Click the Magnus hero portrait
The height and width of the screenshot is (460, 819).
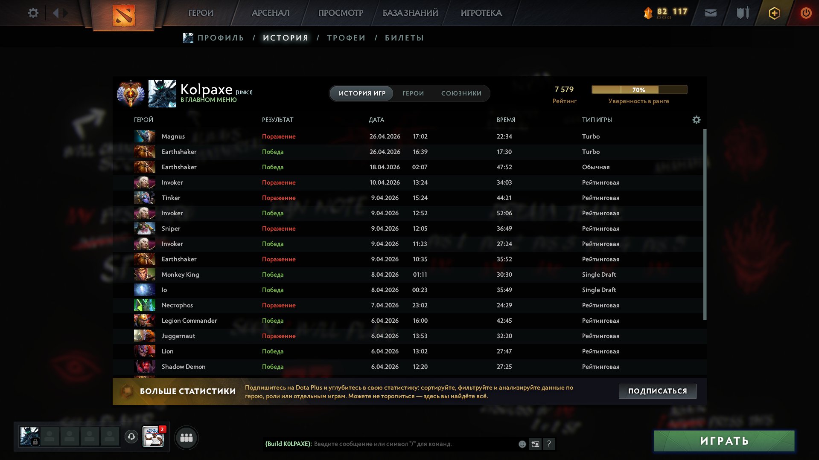145,136
